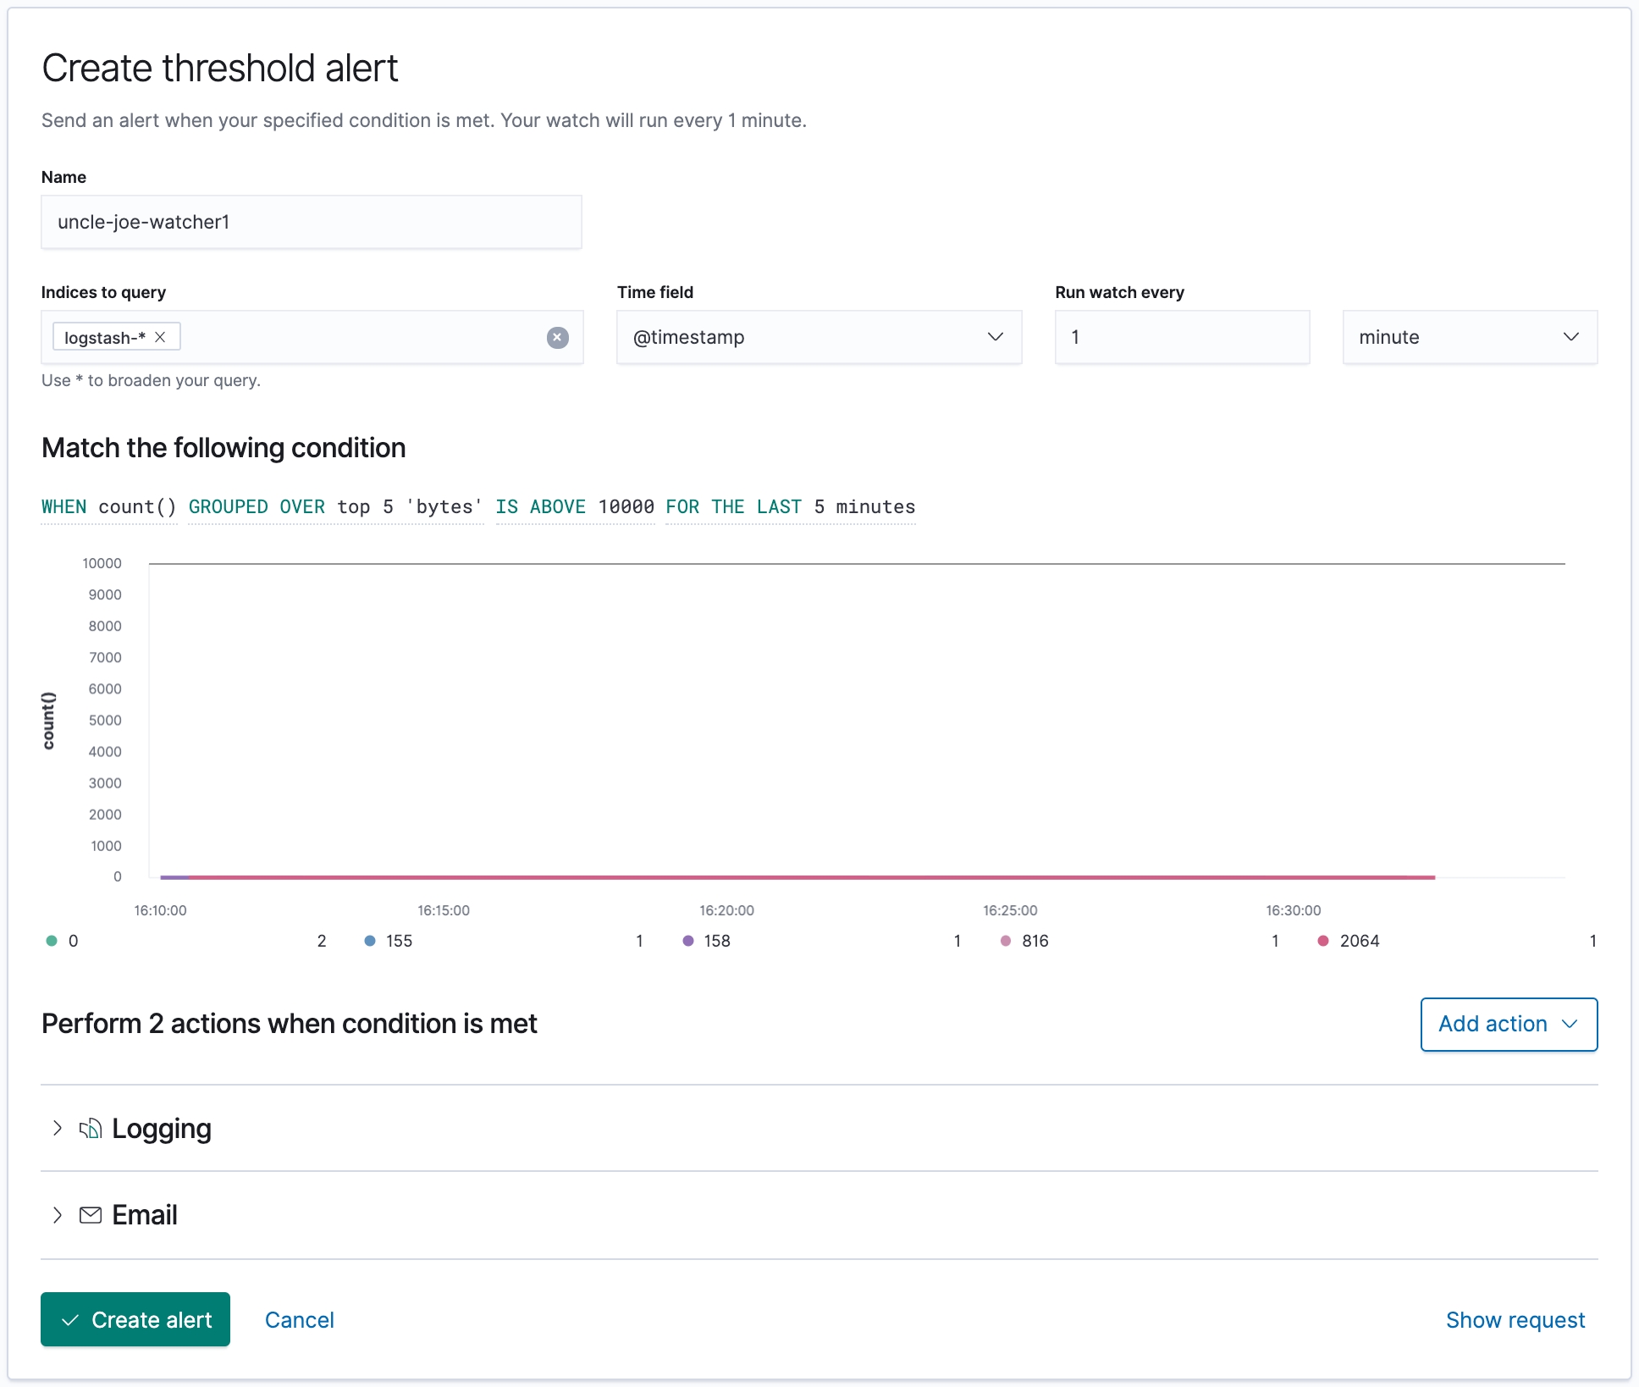This screenshot has height=1387, width=1639.
Task: Click the 'Perform 2 actions when condition is met' heading
Action: coord(290,1024)
